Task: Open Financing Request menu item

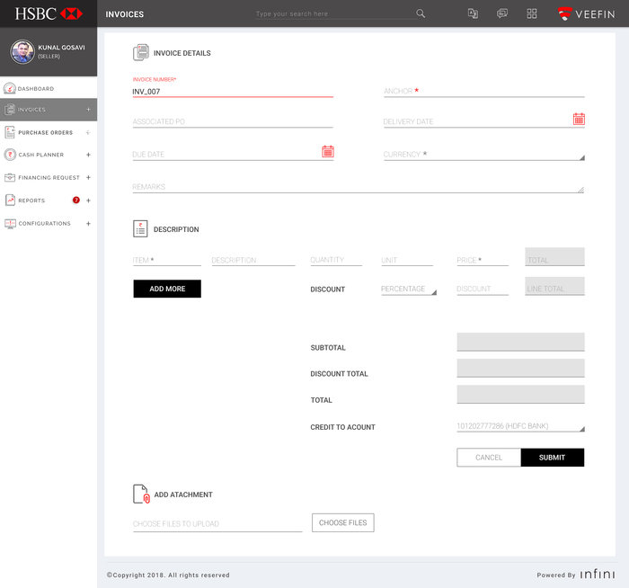Action: click(x=49, y=177)
